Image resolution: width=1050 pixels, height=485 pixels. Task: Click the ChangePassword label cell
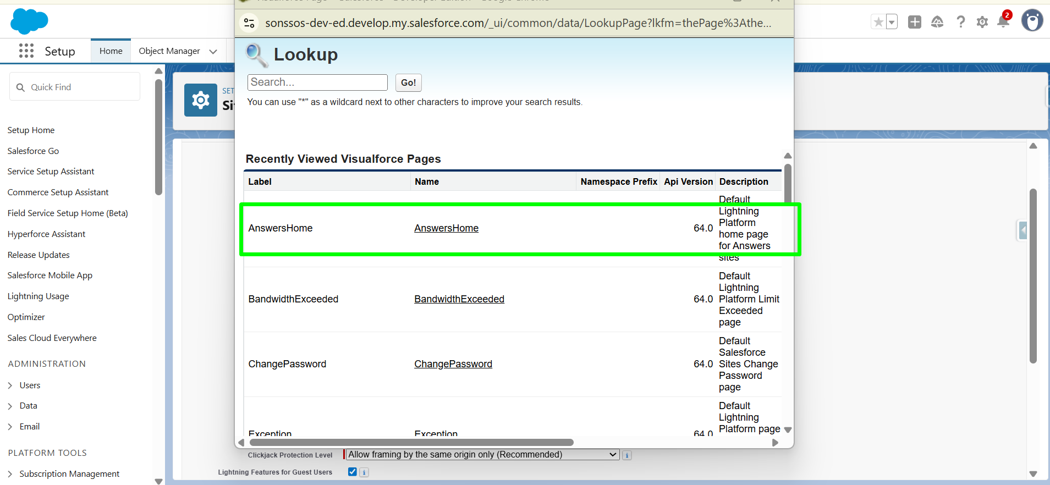(287, 364)
